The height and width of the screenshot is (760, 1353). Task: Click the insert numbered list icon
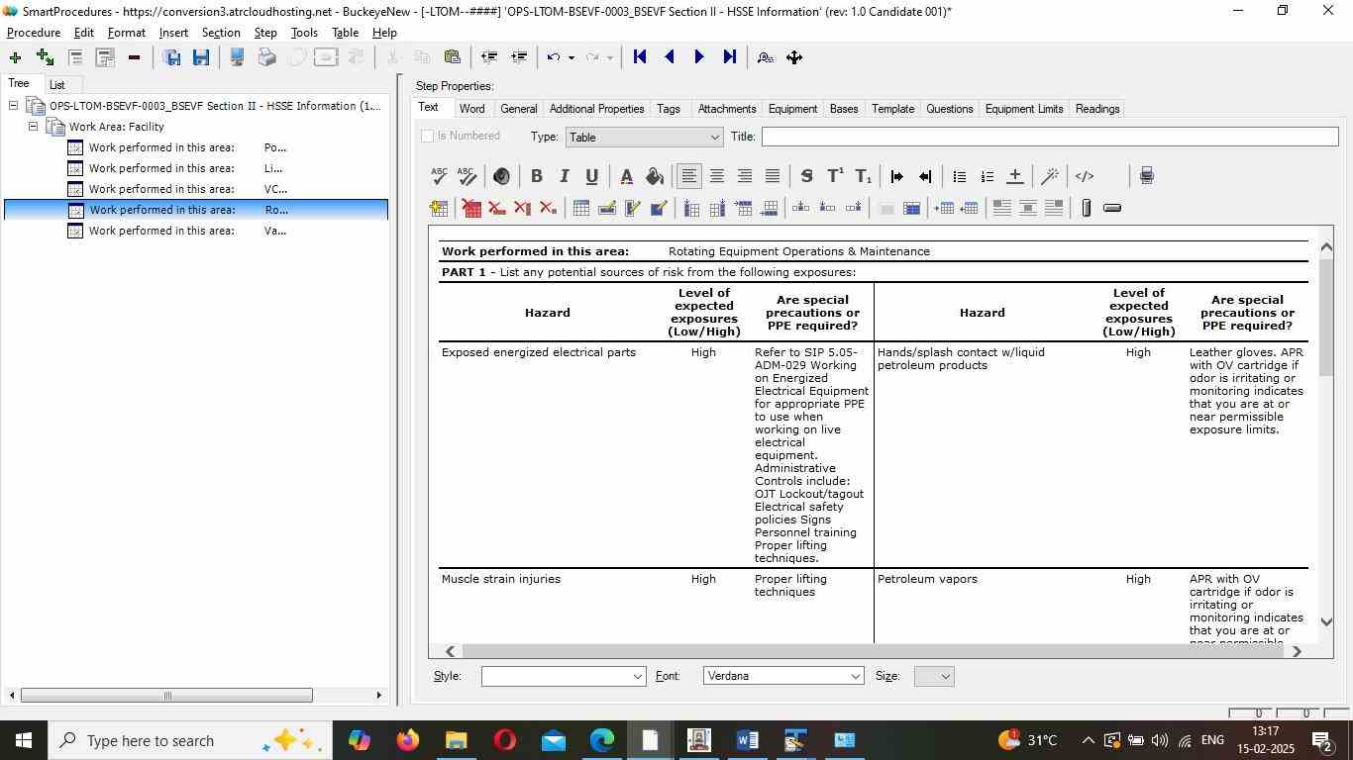[987, 176]
